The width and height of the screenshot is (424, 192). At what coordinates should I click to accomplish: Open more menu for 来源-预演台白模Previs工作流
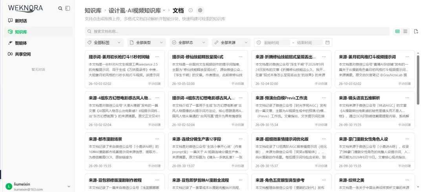[x=324, y=98]
